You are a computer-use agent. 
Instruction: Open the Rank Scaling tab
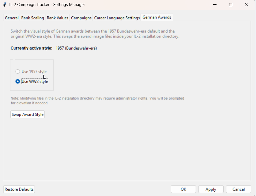click(32, 18)
